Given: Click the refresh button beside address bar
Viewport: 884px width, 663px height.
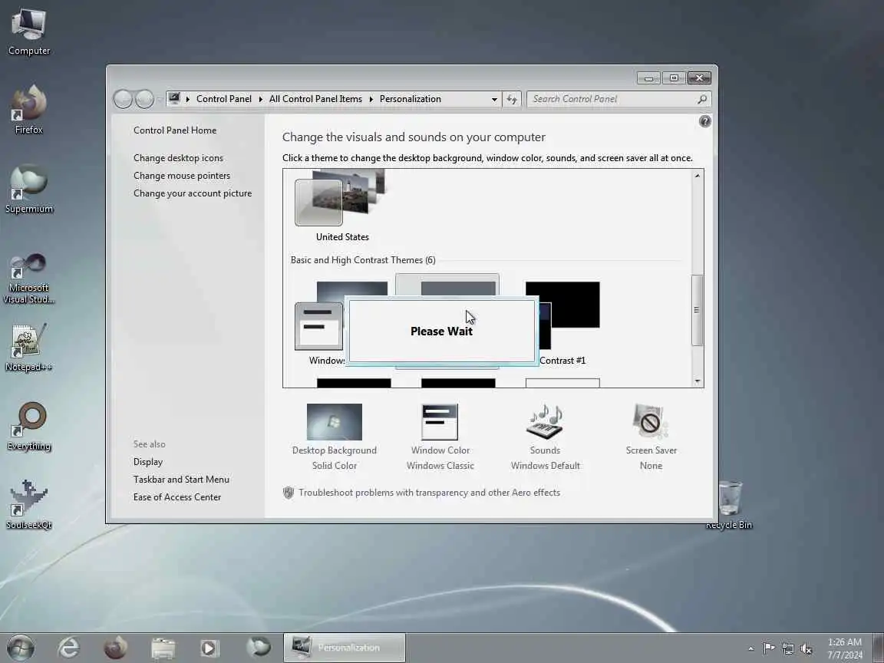Looking at the screenshot, I should point(512,99).
